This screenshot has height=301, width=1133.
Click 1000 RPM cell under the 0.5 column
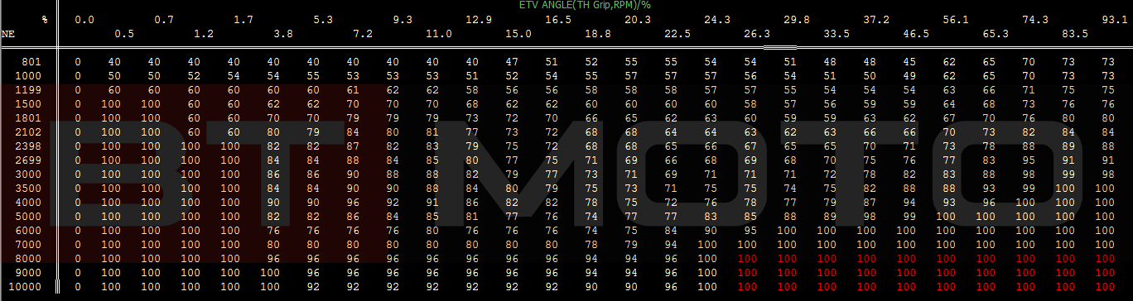coord(114,75)
